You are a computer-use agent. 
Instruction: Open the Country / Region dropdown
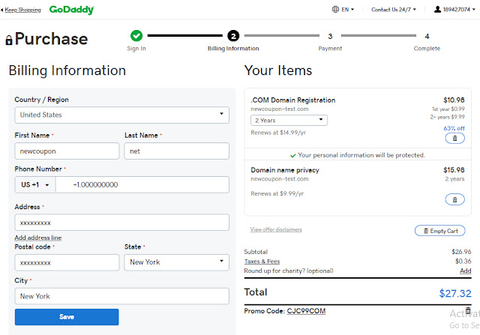tap(121, 115)
